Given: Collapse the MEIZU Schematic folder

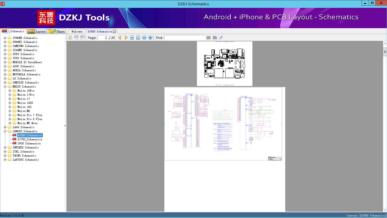Looking at the screenshot, I should coord(5,87).
